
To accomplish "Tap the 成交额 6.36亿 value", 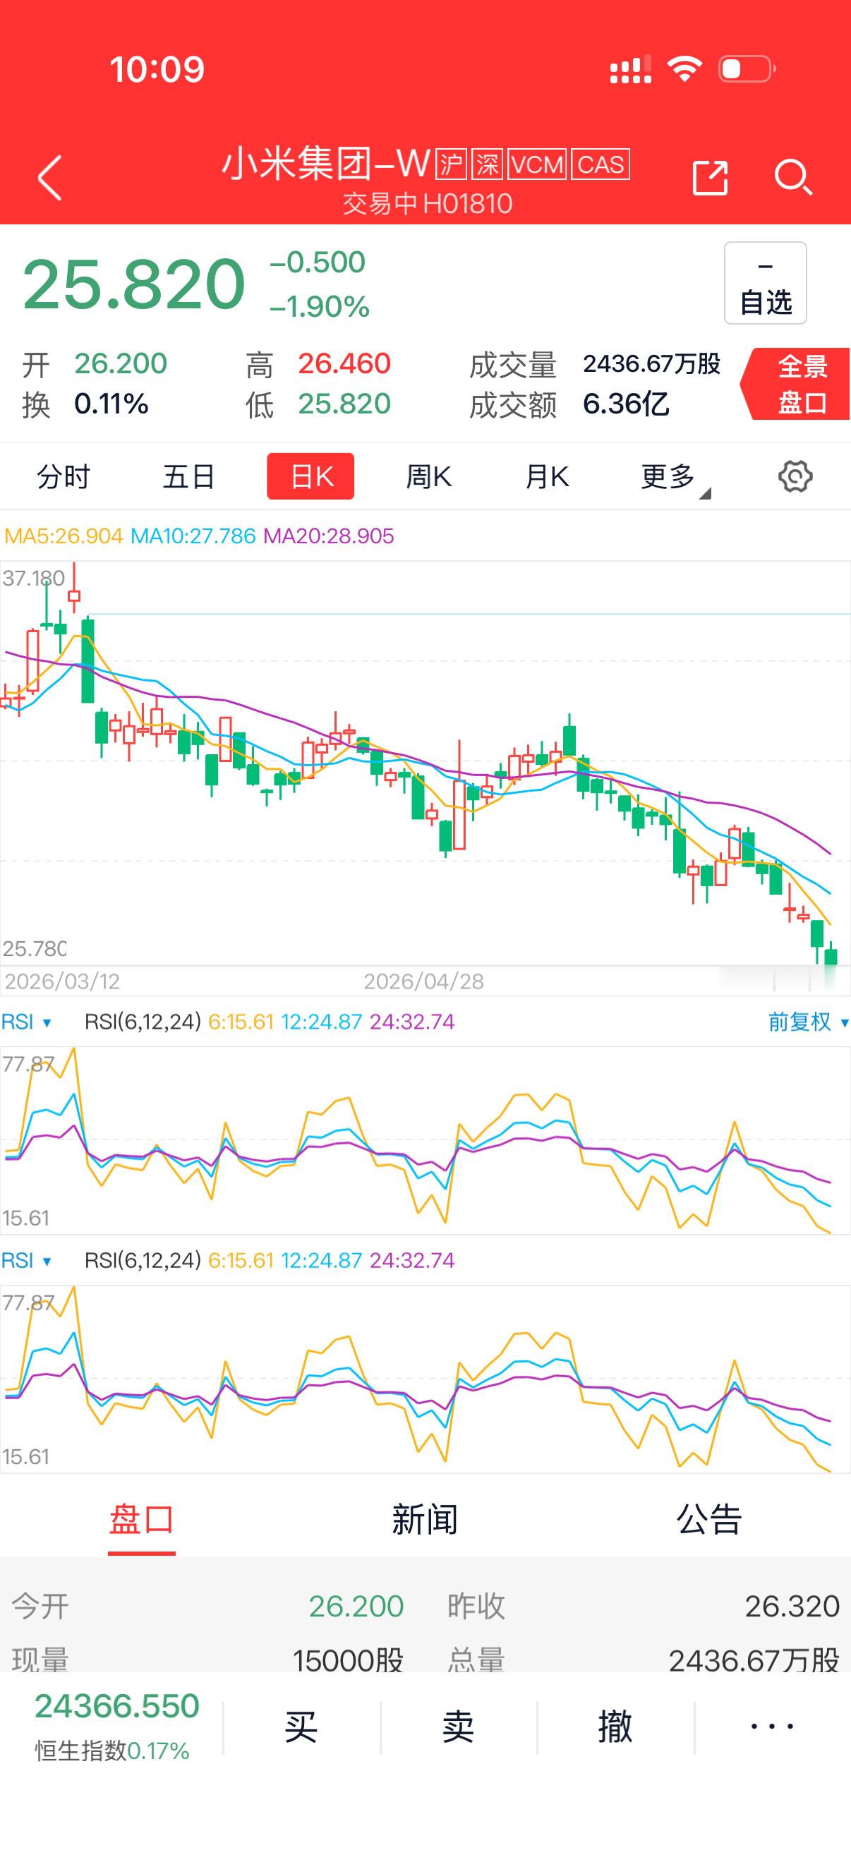I will 625,404.
